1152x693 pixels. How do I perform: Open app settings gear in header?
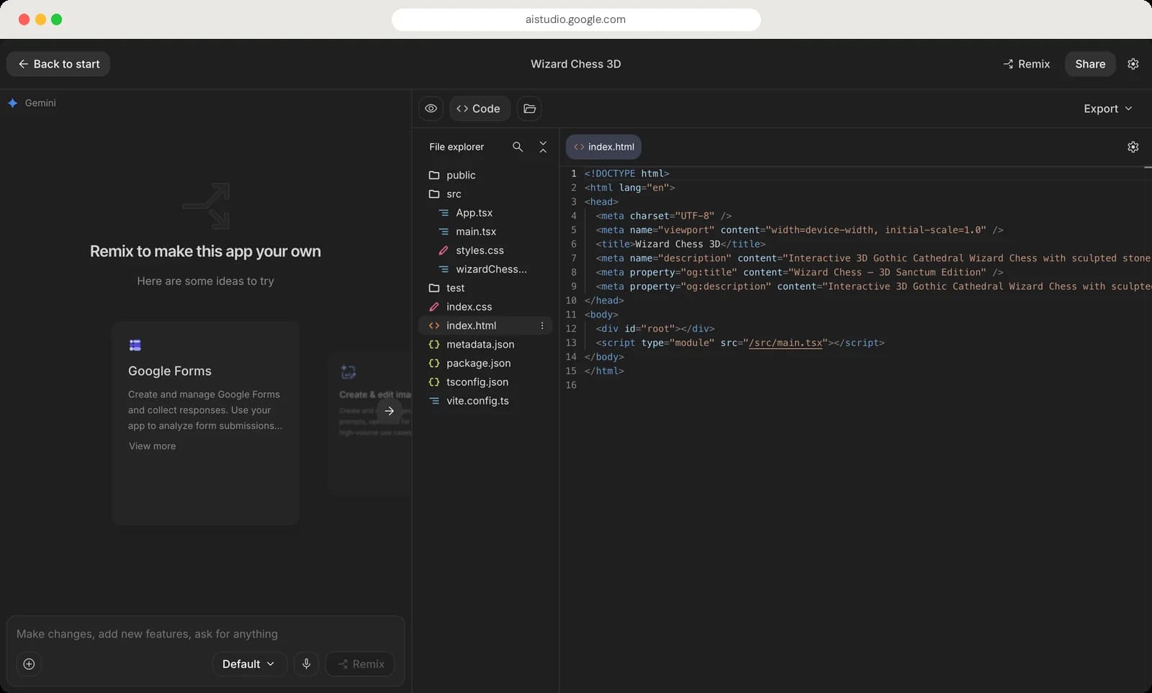(1133, 64)
